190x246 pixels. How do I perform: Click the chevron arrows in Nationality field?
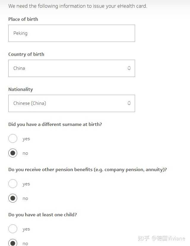tap(129, 103)
